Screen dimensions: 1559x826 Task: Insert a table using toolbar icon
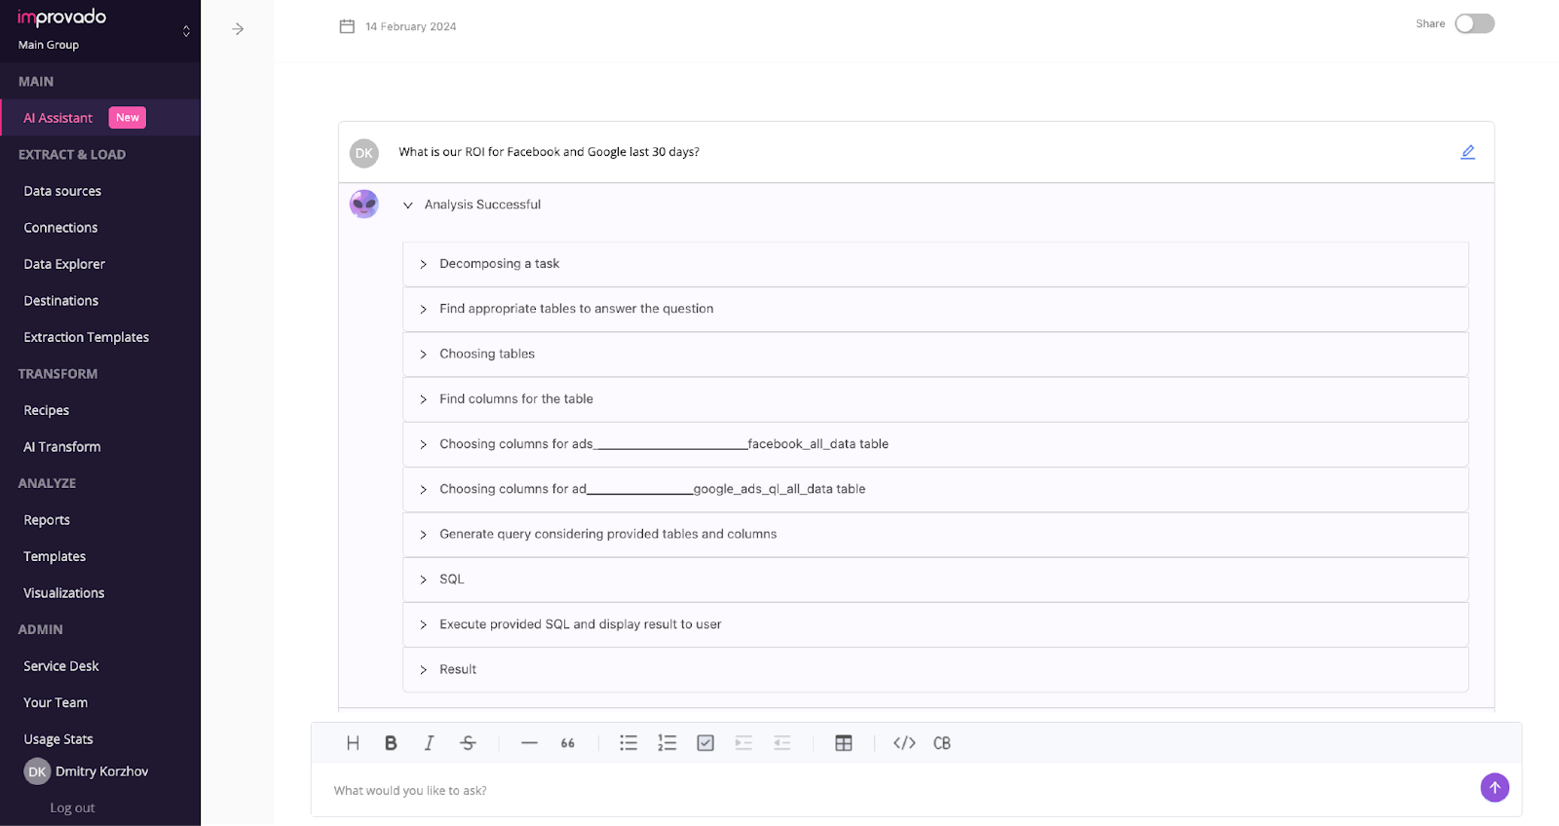coord(844,743)
